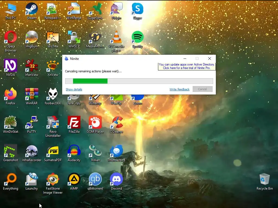This screenshot has height=208, width=278.
Task: Click the Revo Uninstaller icon
Action: [x=53, y=127]
